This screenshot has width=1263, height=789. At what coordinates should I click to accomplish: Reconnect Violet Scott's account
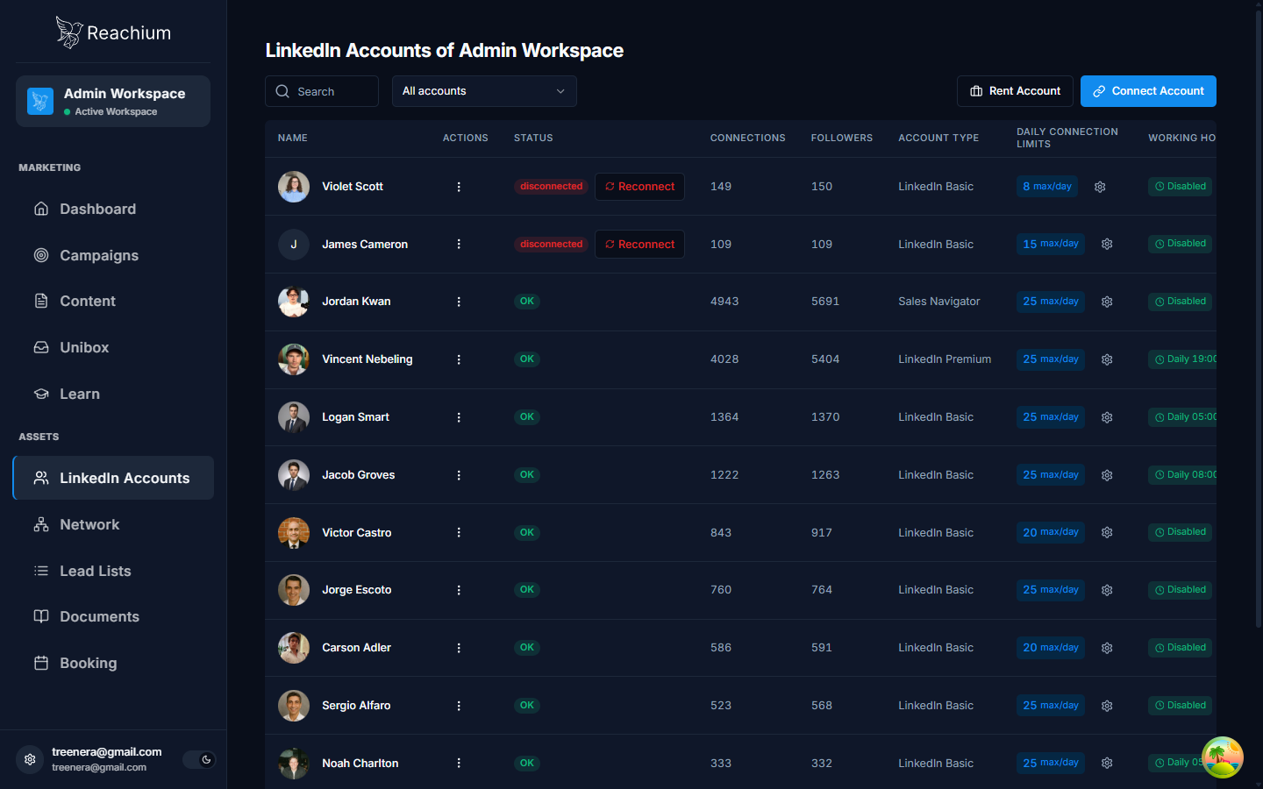click(x=639, y=187)
